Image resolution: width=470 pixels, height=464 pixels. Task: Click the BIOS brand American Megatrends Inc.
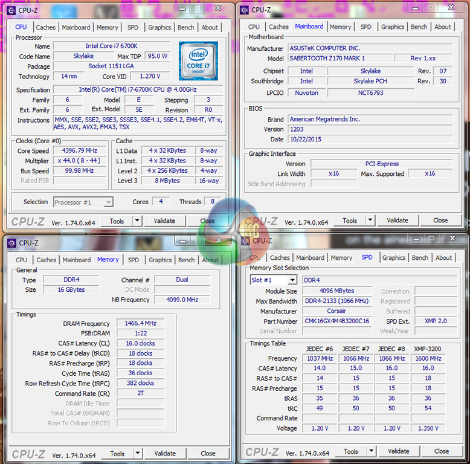tap(370, 119)
